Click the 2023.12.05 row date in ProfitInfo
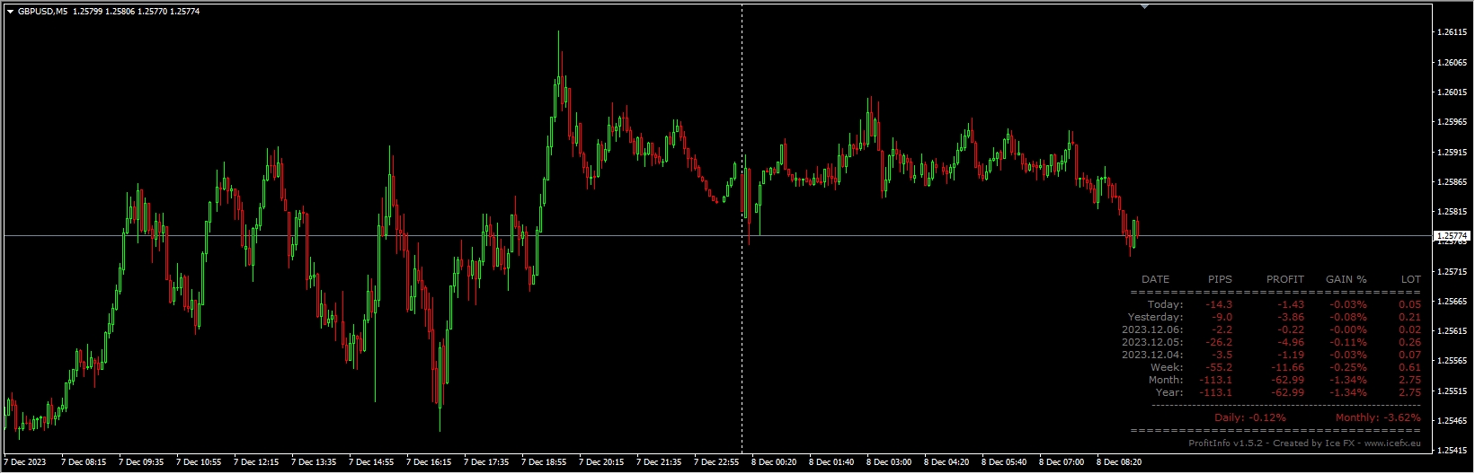Screen dimensions: 1475x474 pos(1152,342)
